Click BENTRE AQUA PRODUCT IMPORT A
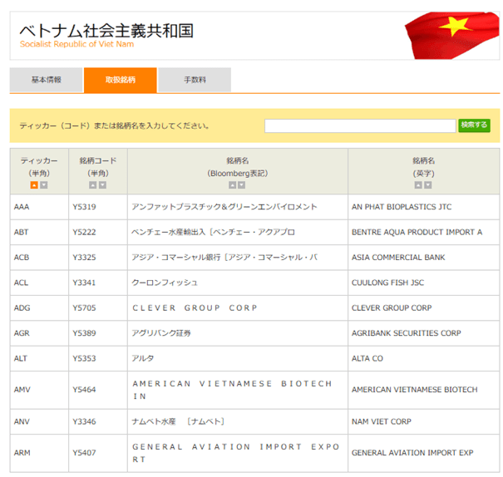Image resolution: width=503 pixels, height=477 pixels. point(417,232)
